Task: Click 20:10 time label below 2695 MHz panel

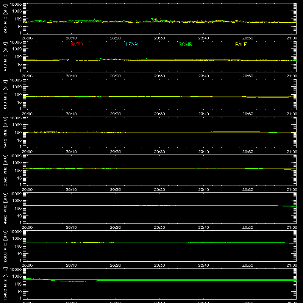Action: tap(71, 190)
